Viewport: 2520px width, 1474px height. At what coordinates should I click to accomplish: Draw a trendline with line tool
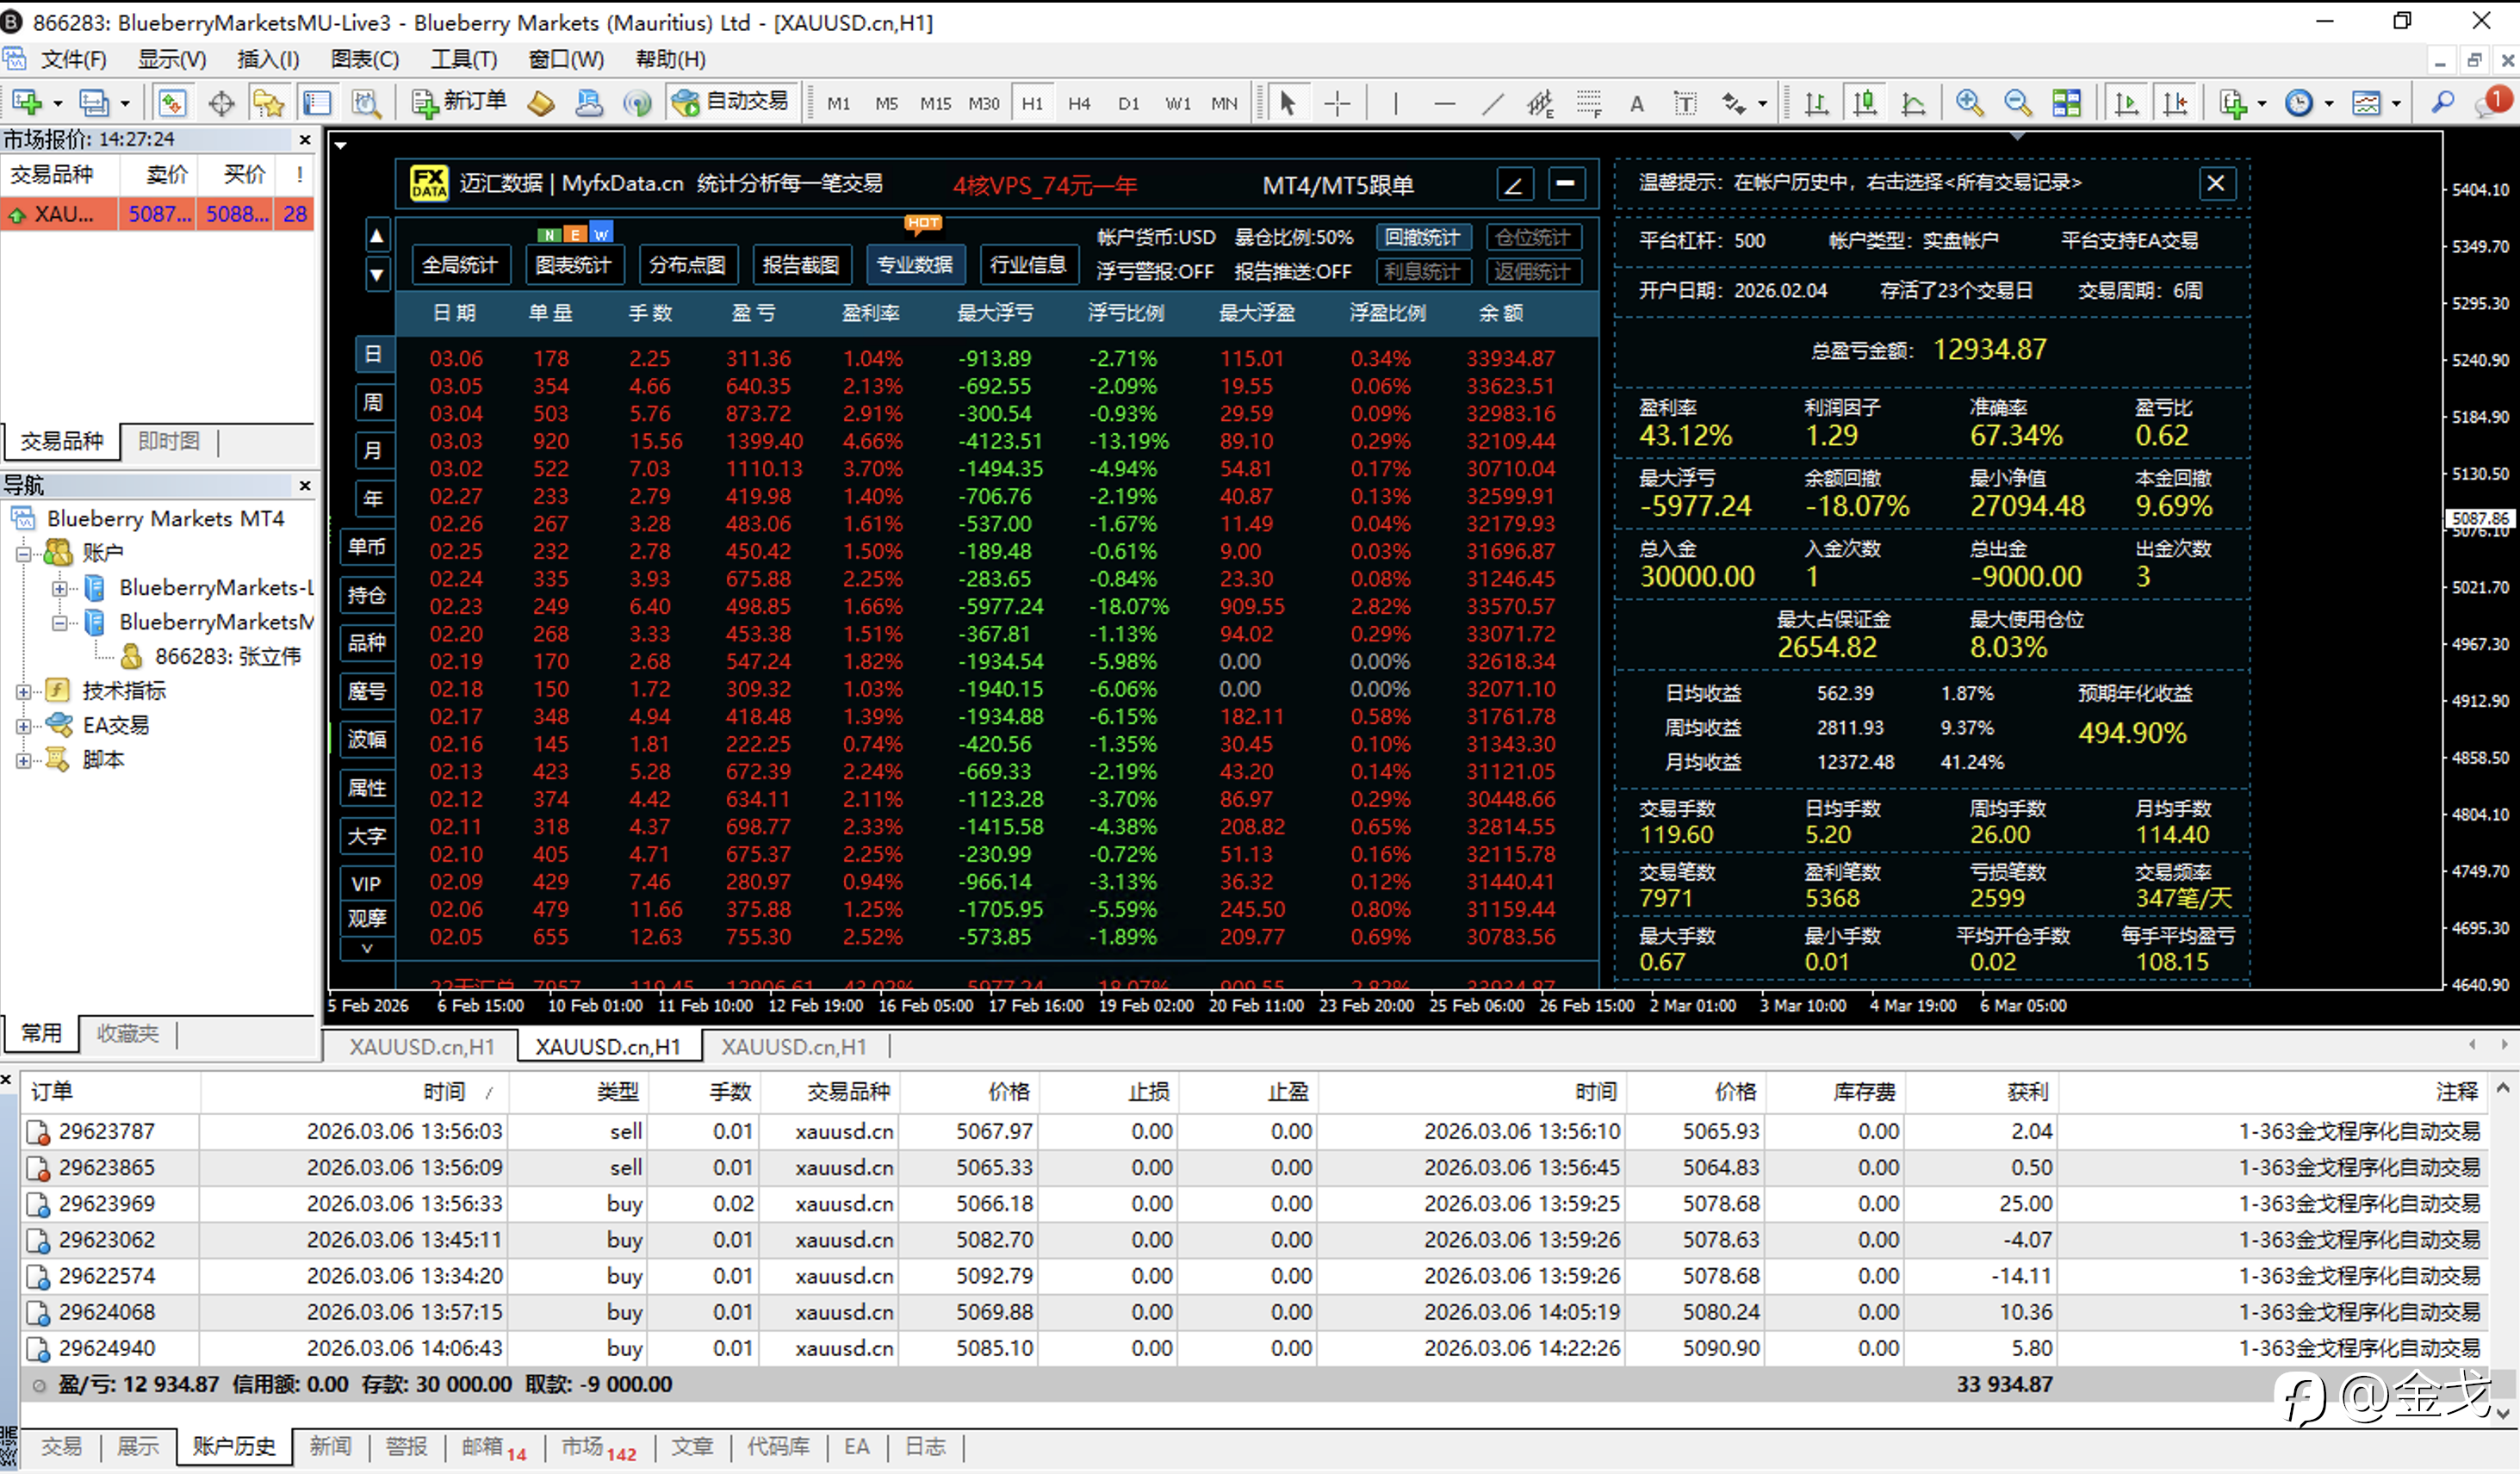click(x=1492, y=103)
